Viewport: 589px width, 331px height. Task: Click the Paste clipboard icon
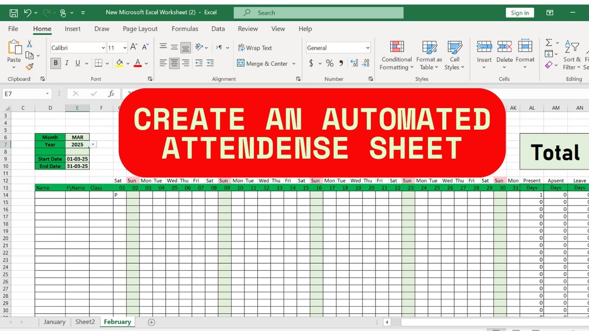(x=14, y=48)
